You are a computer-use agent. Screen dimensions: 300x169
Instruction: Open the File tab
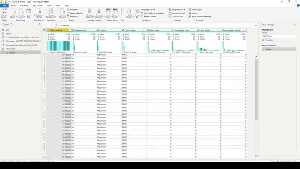(x=4, y=5)
